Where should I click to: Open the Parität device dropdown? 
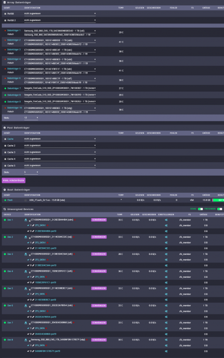tap(60, 14)
